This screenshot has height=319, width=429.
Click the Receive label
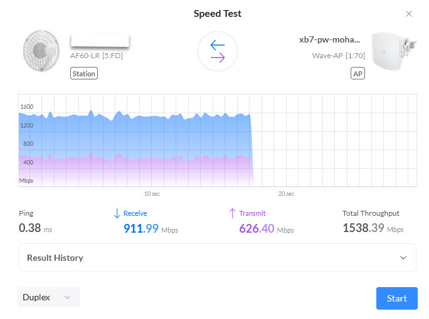135,213
